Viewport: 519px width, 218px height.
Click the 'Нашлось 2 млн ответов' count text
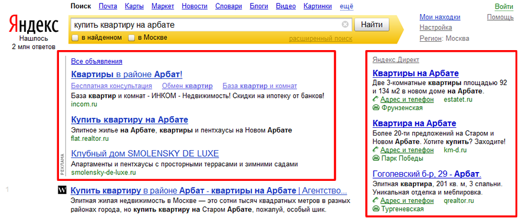coord(34,42)
